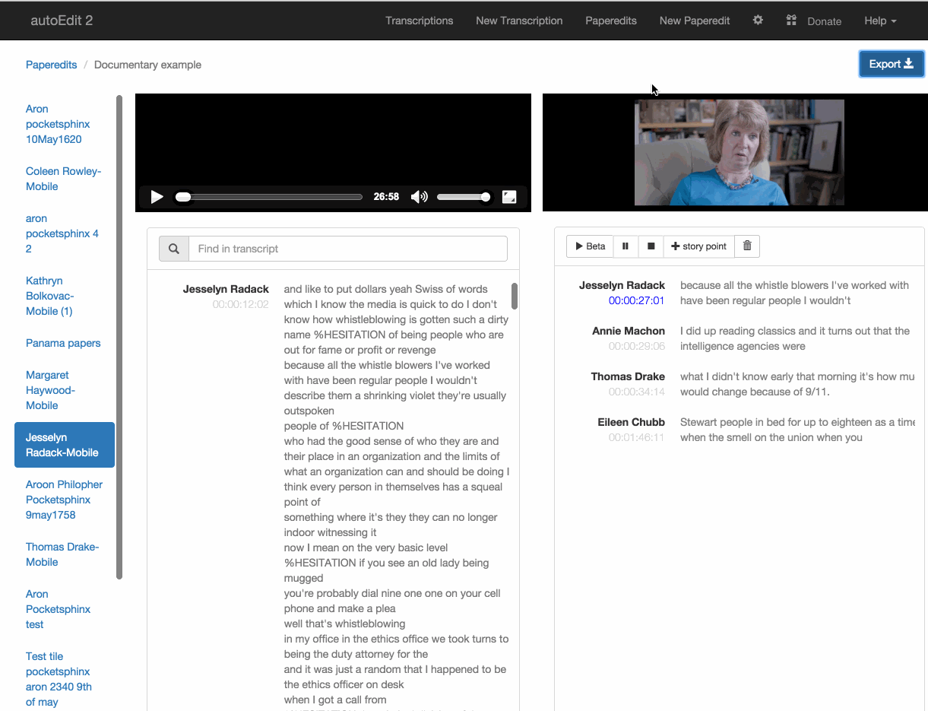Adjust the video volume slider
The width and height of the screenshot is (928, 711).
tap(464, 197)
